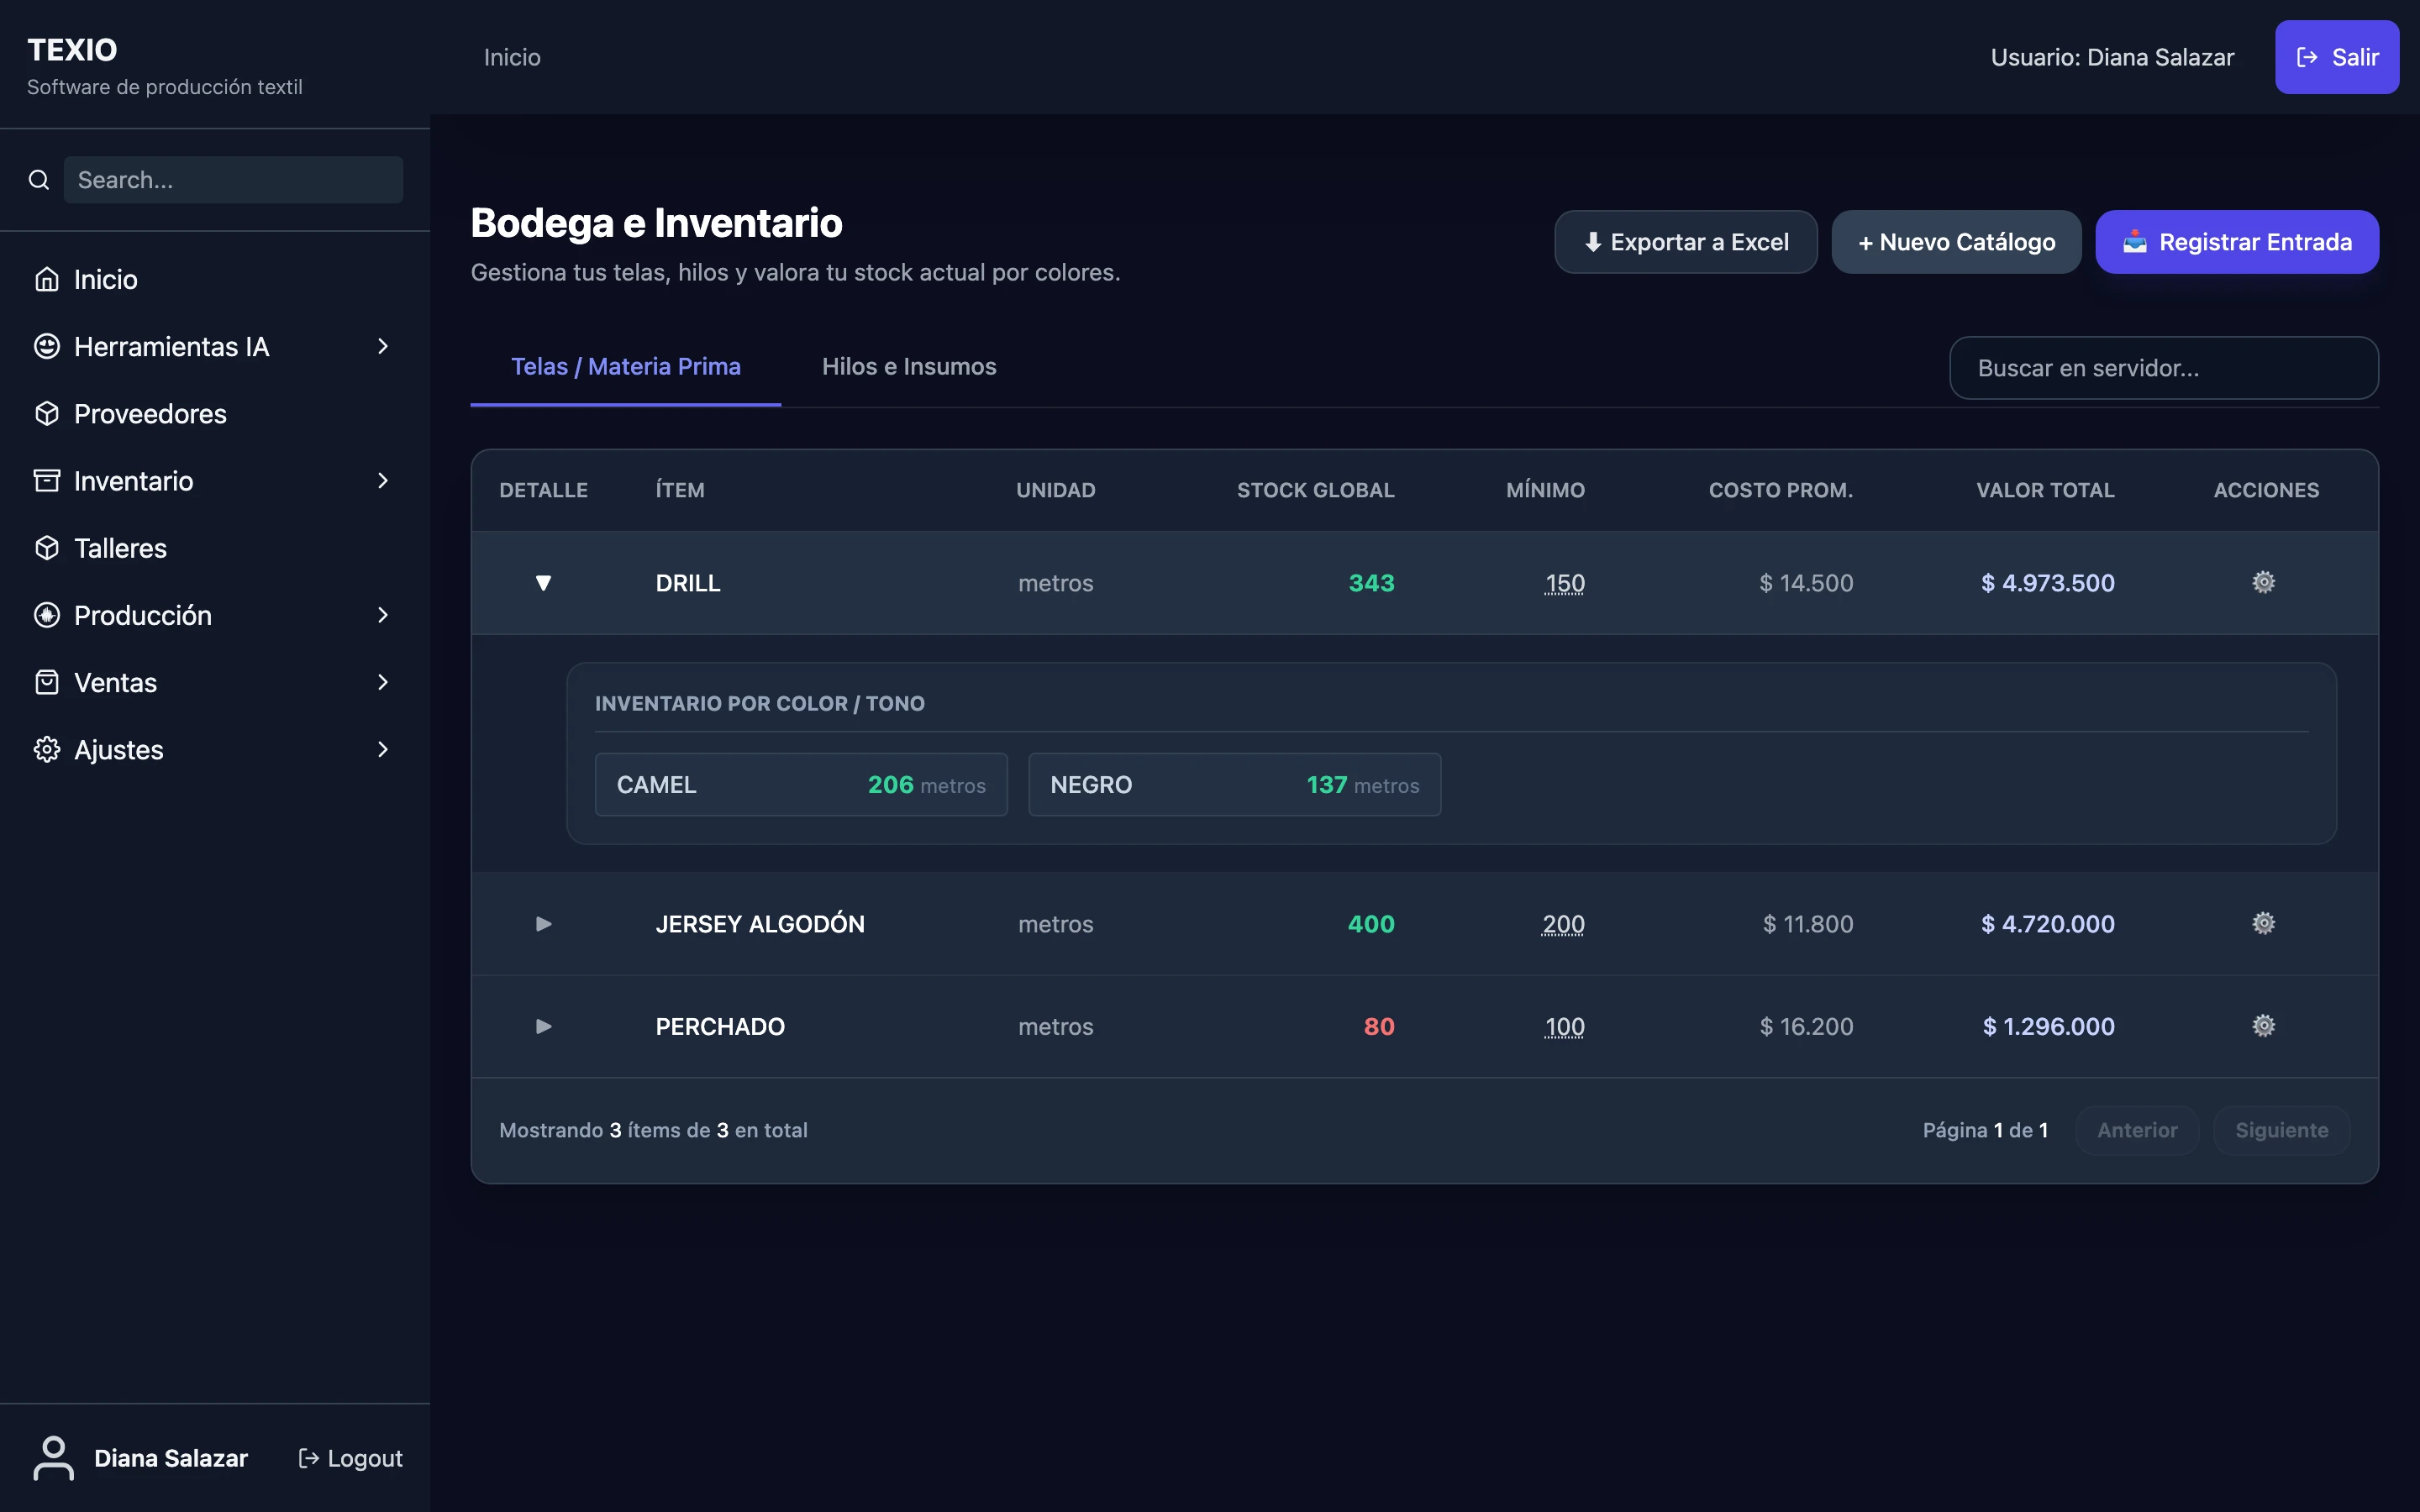
Task: Click the TEXIO logo title
Action: [x=72, y=50]
